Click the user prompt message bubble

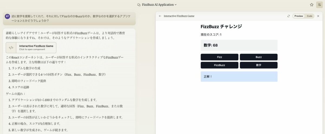(x=69, y=19)
